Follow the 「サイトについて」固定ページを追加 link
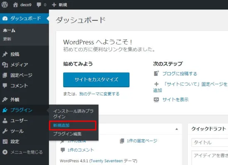228x165 pixels. (190, 87)
